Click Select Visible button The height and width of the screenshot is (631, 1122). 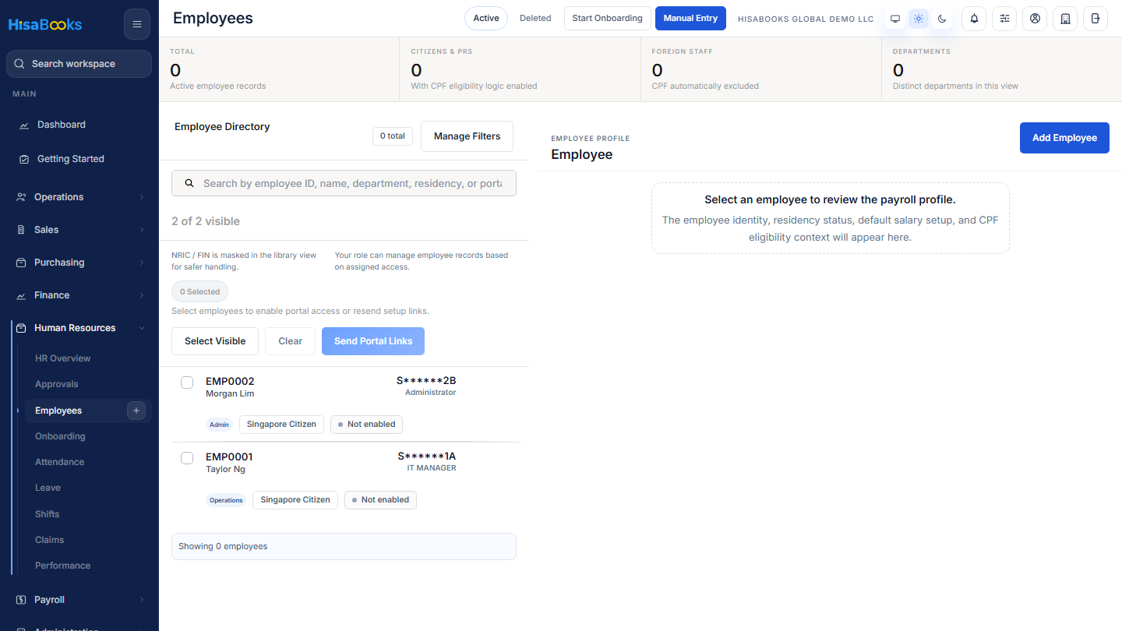click(x=215, y=341)
